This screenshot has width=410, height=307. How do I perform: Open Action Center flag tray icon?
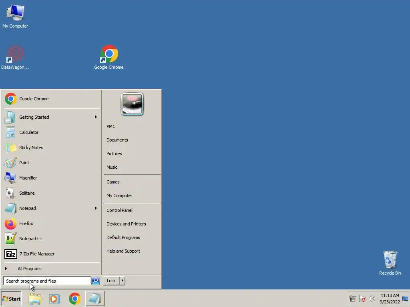[362, 299]
